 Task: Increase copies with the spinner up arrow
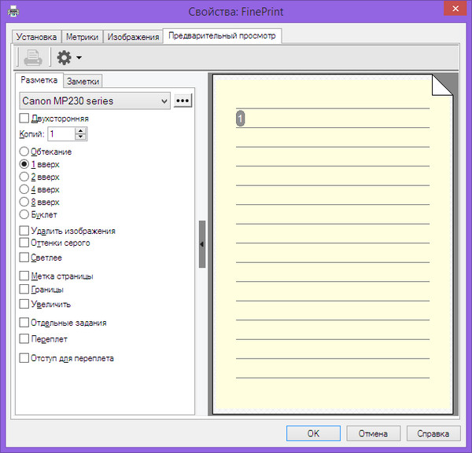[x=80, y=130]
